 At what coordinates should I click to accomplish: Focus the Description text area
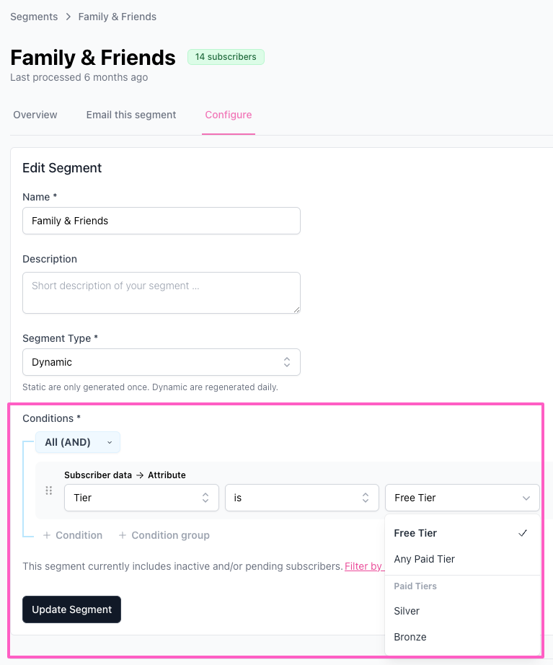point(162,292)
